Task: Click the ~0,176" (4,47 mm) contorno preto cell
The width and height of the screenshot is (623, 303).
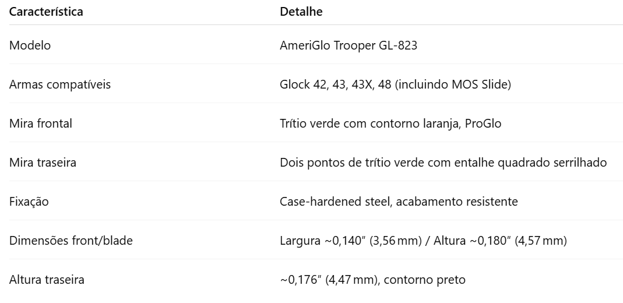Action: [372, 280]
